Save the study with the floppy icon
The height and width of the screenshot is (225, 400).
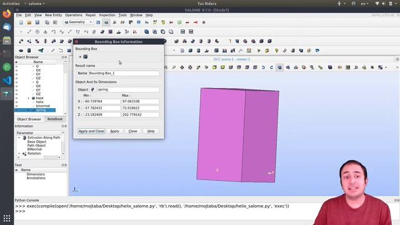coord(37,22)
